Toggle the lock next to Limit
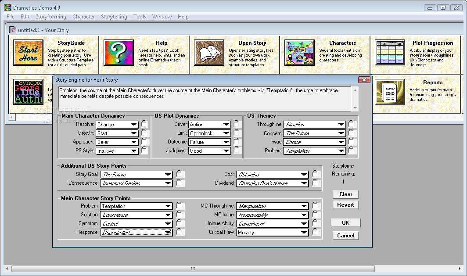This screenshot has width=467, height=276. [x=236, y=133]
